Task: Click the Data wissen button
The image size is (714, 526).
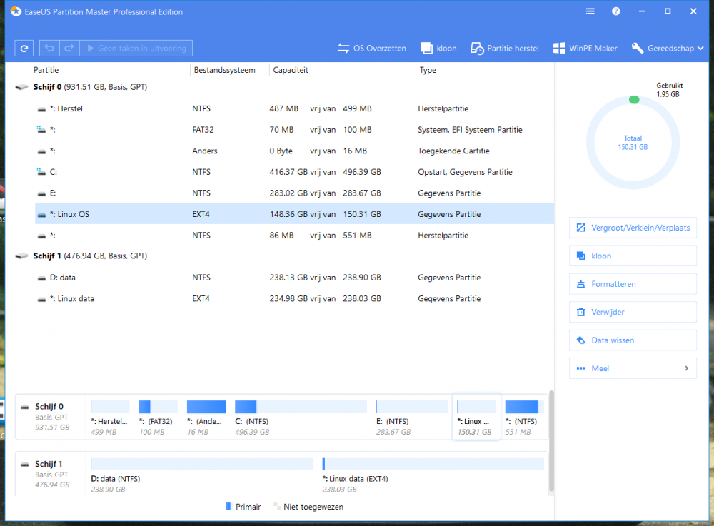Action: click(633, 340)
